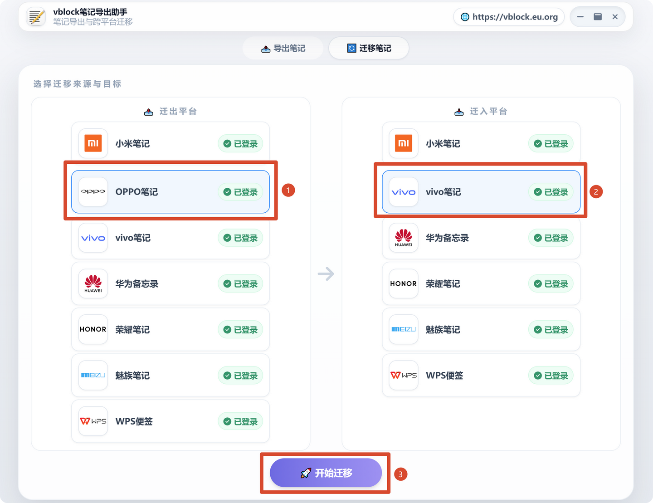The image size is (653, 503).
Task: Close the vblock window
Action: (615, 17)
